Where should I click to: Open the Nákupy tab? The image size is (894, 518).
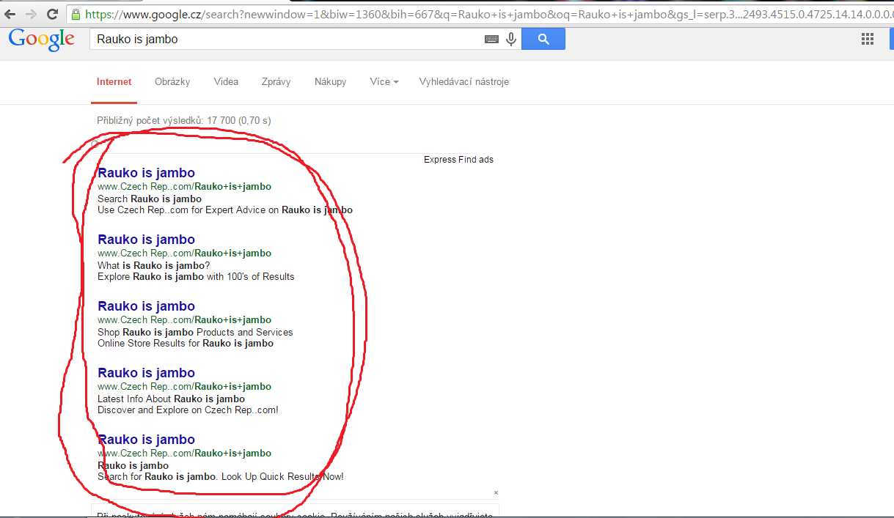click(x=331, y=82)
